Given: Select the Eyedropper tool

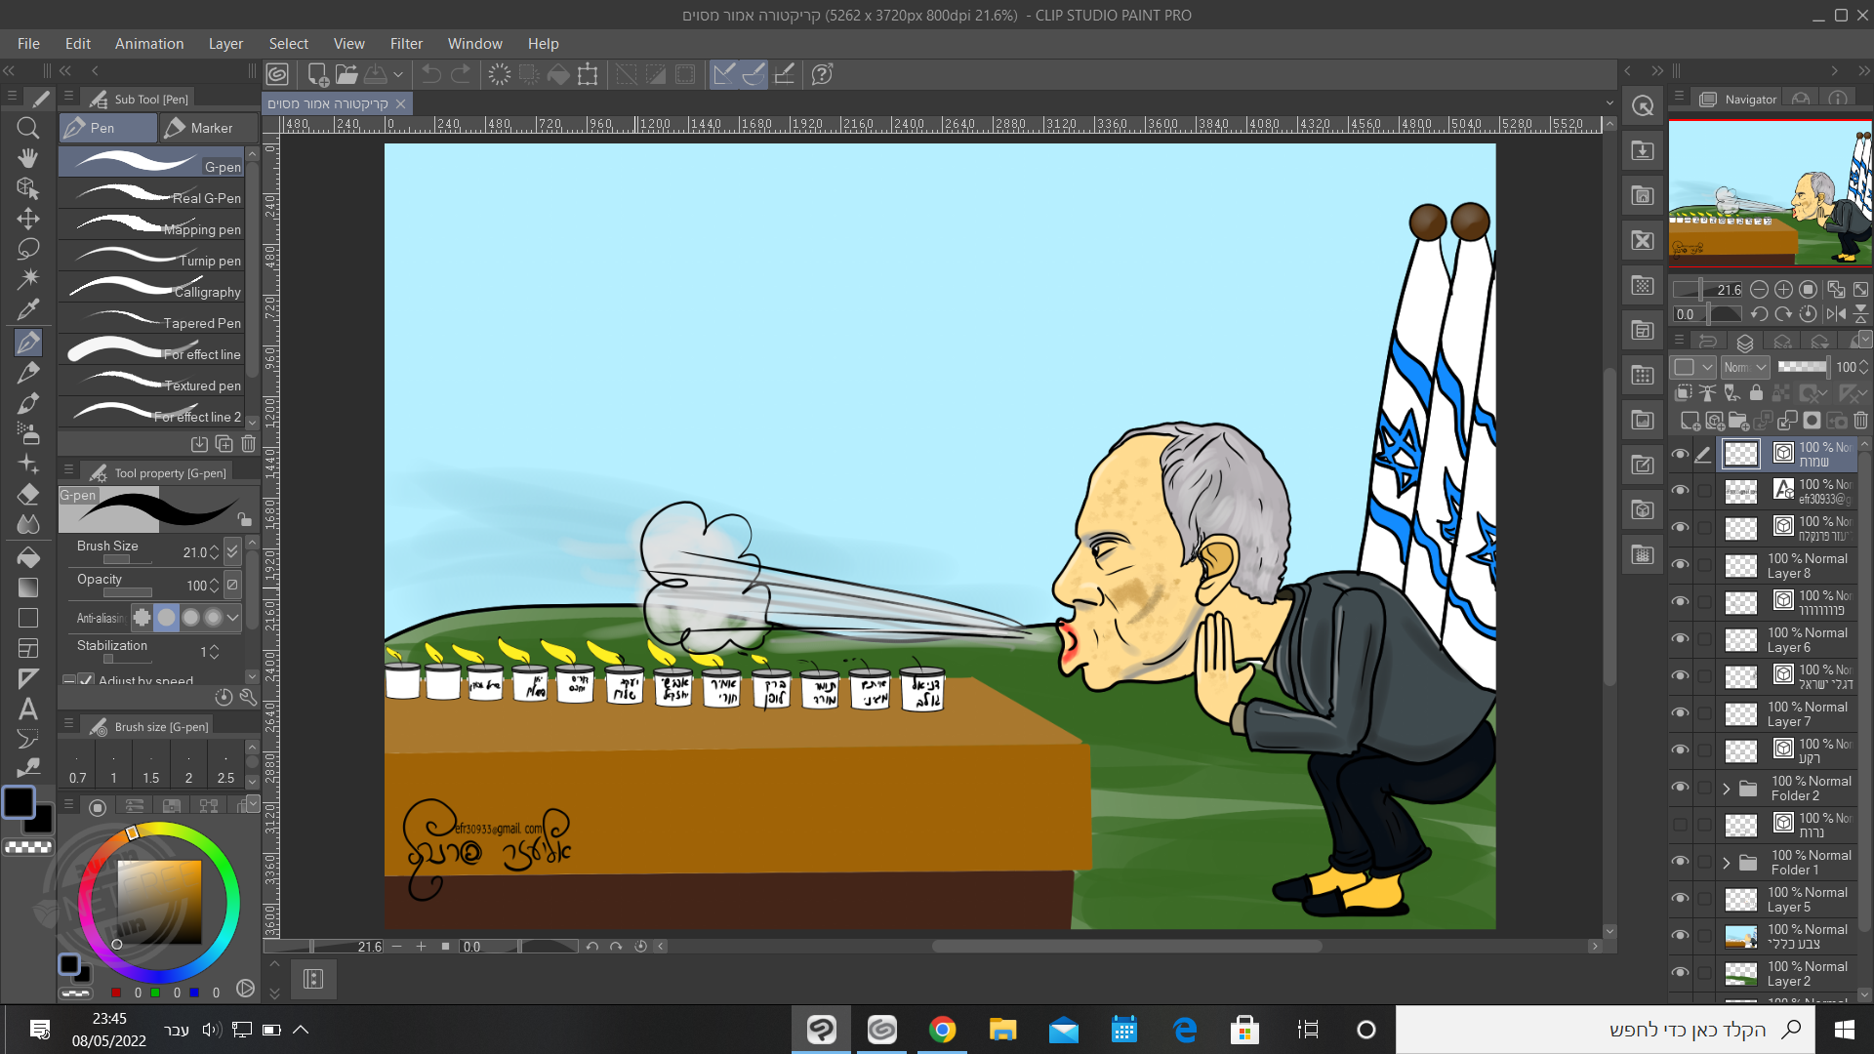Looking at the screenshot, I should (27, 310).
